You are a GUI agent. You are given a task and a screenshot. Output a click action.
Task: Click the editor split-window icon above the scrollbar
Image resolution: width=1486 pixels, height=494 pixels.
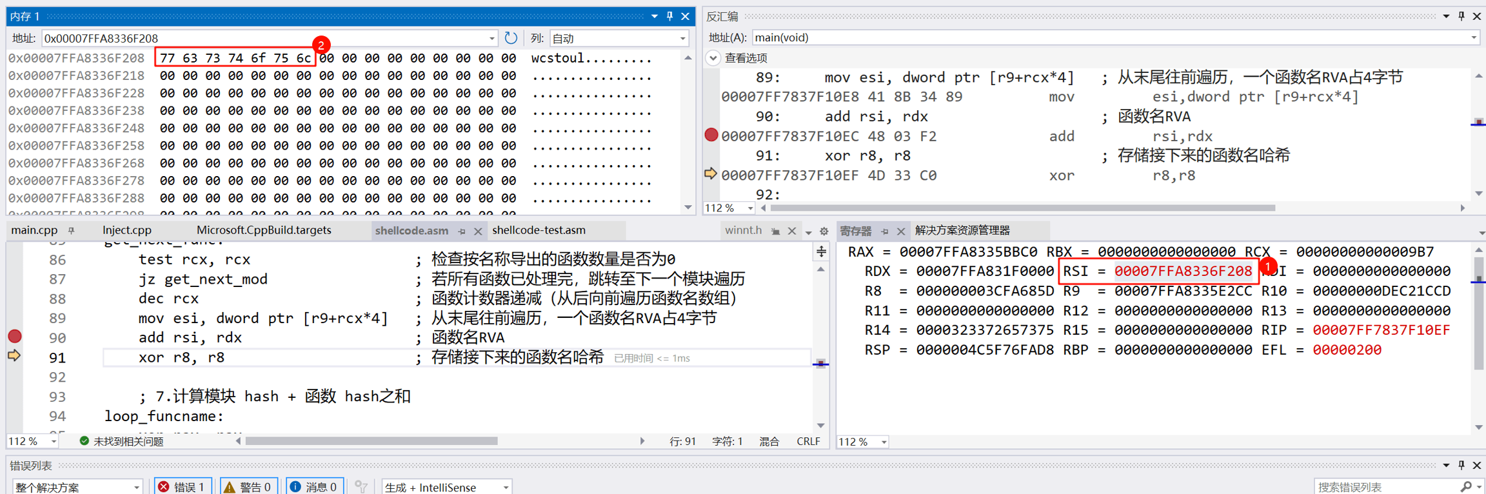(x=821, y=252)
